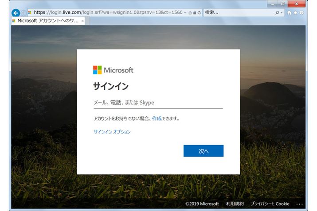Click the magnifier search icon
This screenshot has width=317, height=211.
click(277, 13)
